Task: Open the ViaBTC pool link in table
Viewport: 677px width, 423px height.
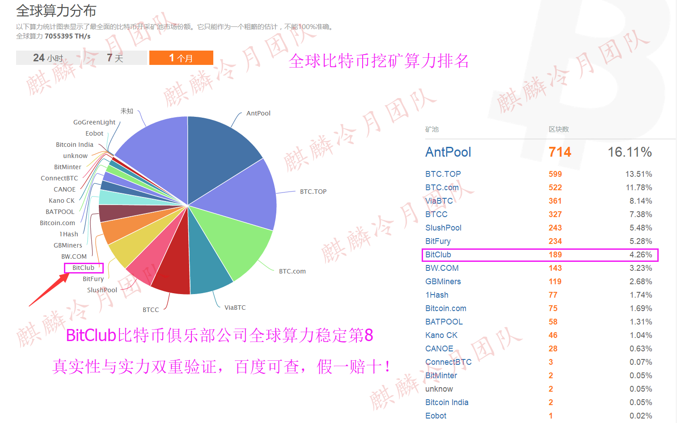Action: 439,201
